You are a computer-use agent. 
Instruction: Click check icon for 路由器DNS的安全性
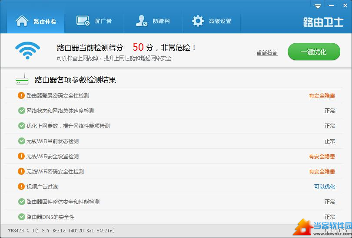tap(22, 217)
